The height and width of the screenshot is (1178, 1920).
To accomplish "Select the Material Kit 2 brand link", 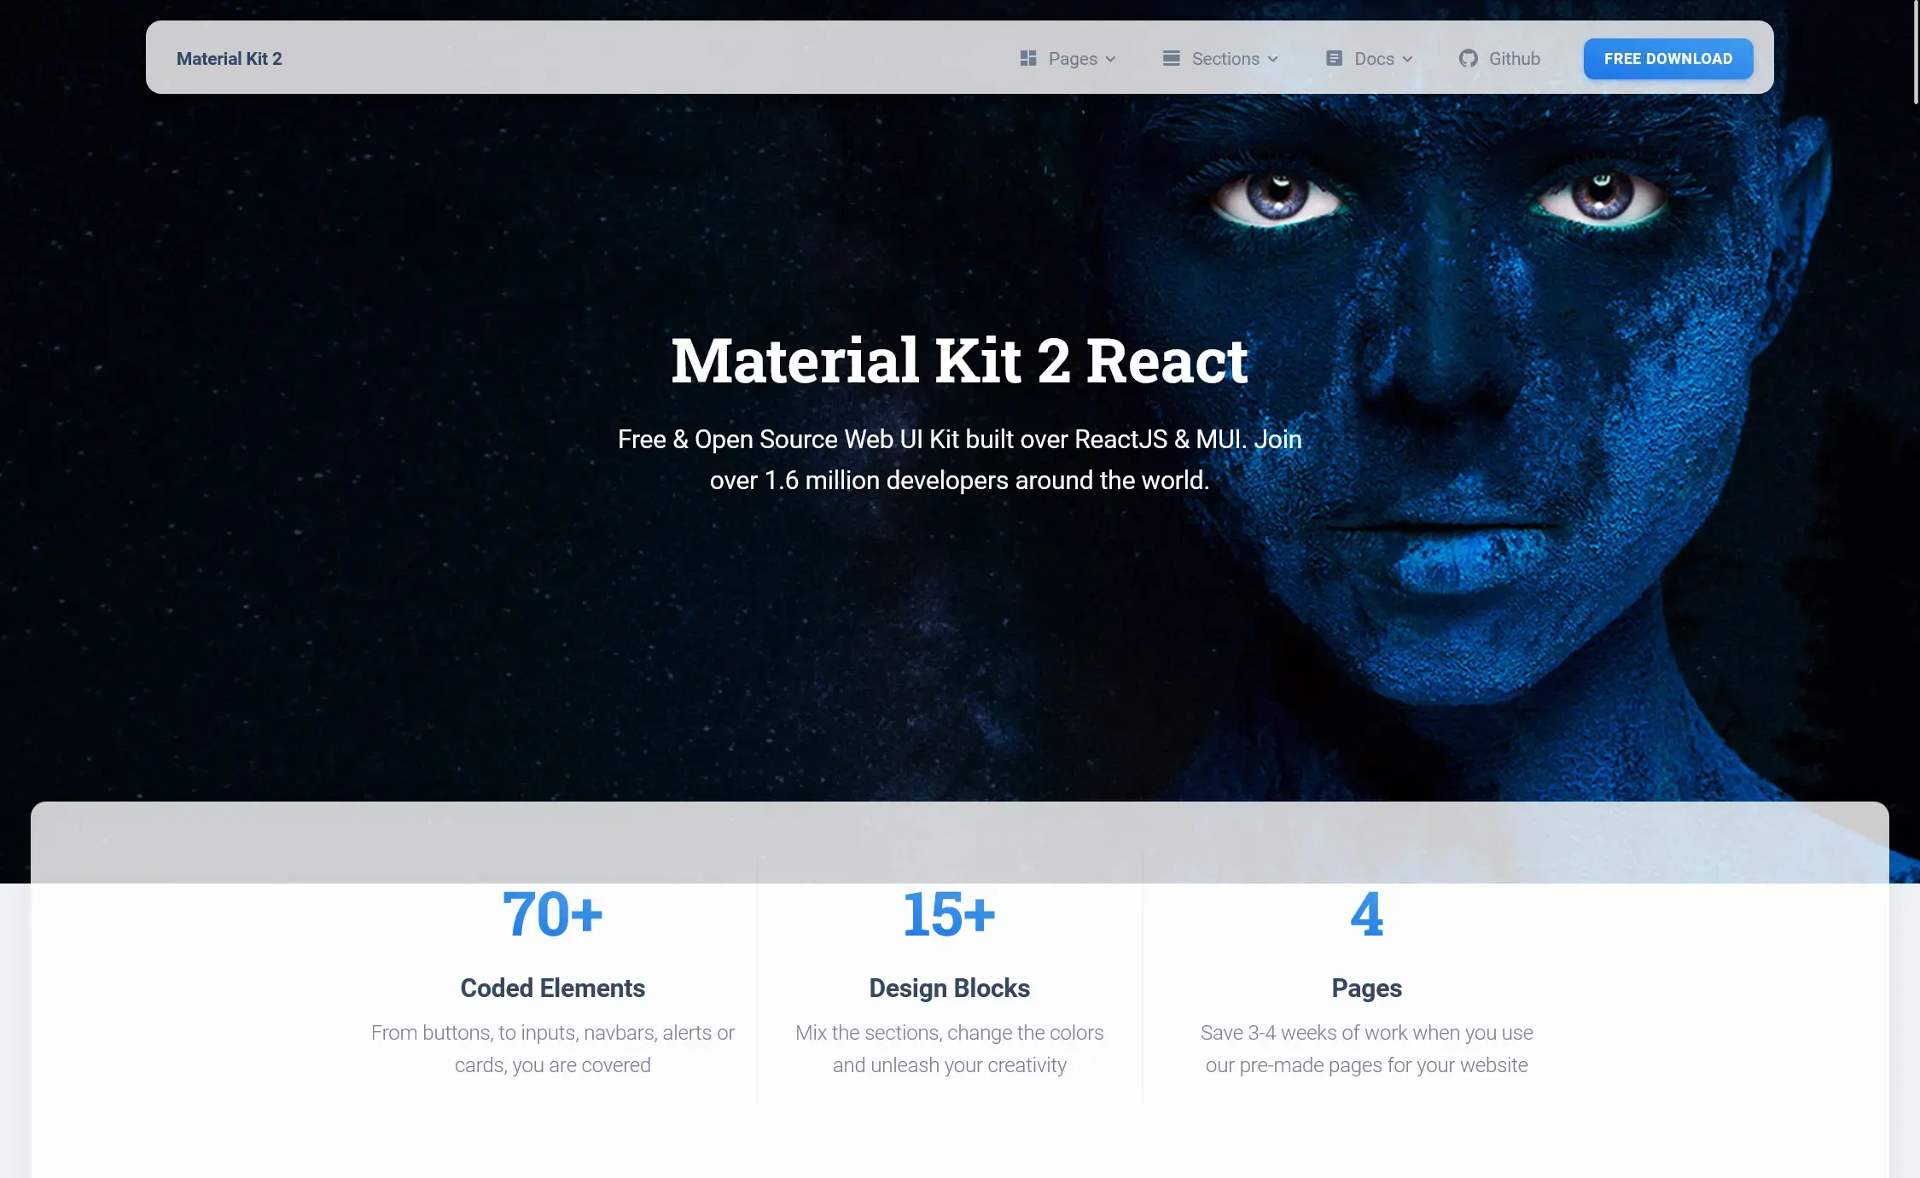I will click(x=229, y=58).
